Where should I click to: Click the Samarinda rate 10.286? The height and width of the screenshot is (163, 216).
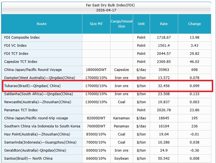(164, 142)
